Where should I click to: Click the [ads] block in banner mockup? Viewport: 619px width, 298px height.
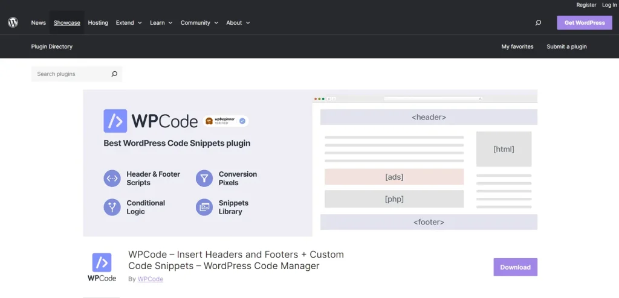click(394, 177)
